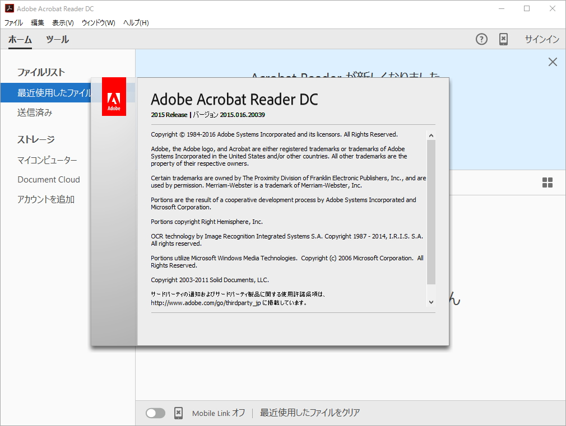Click the scrollbar down arrow in the About dialog
Screen dimensions: 566x426
point(431,302)
